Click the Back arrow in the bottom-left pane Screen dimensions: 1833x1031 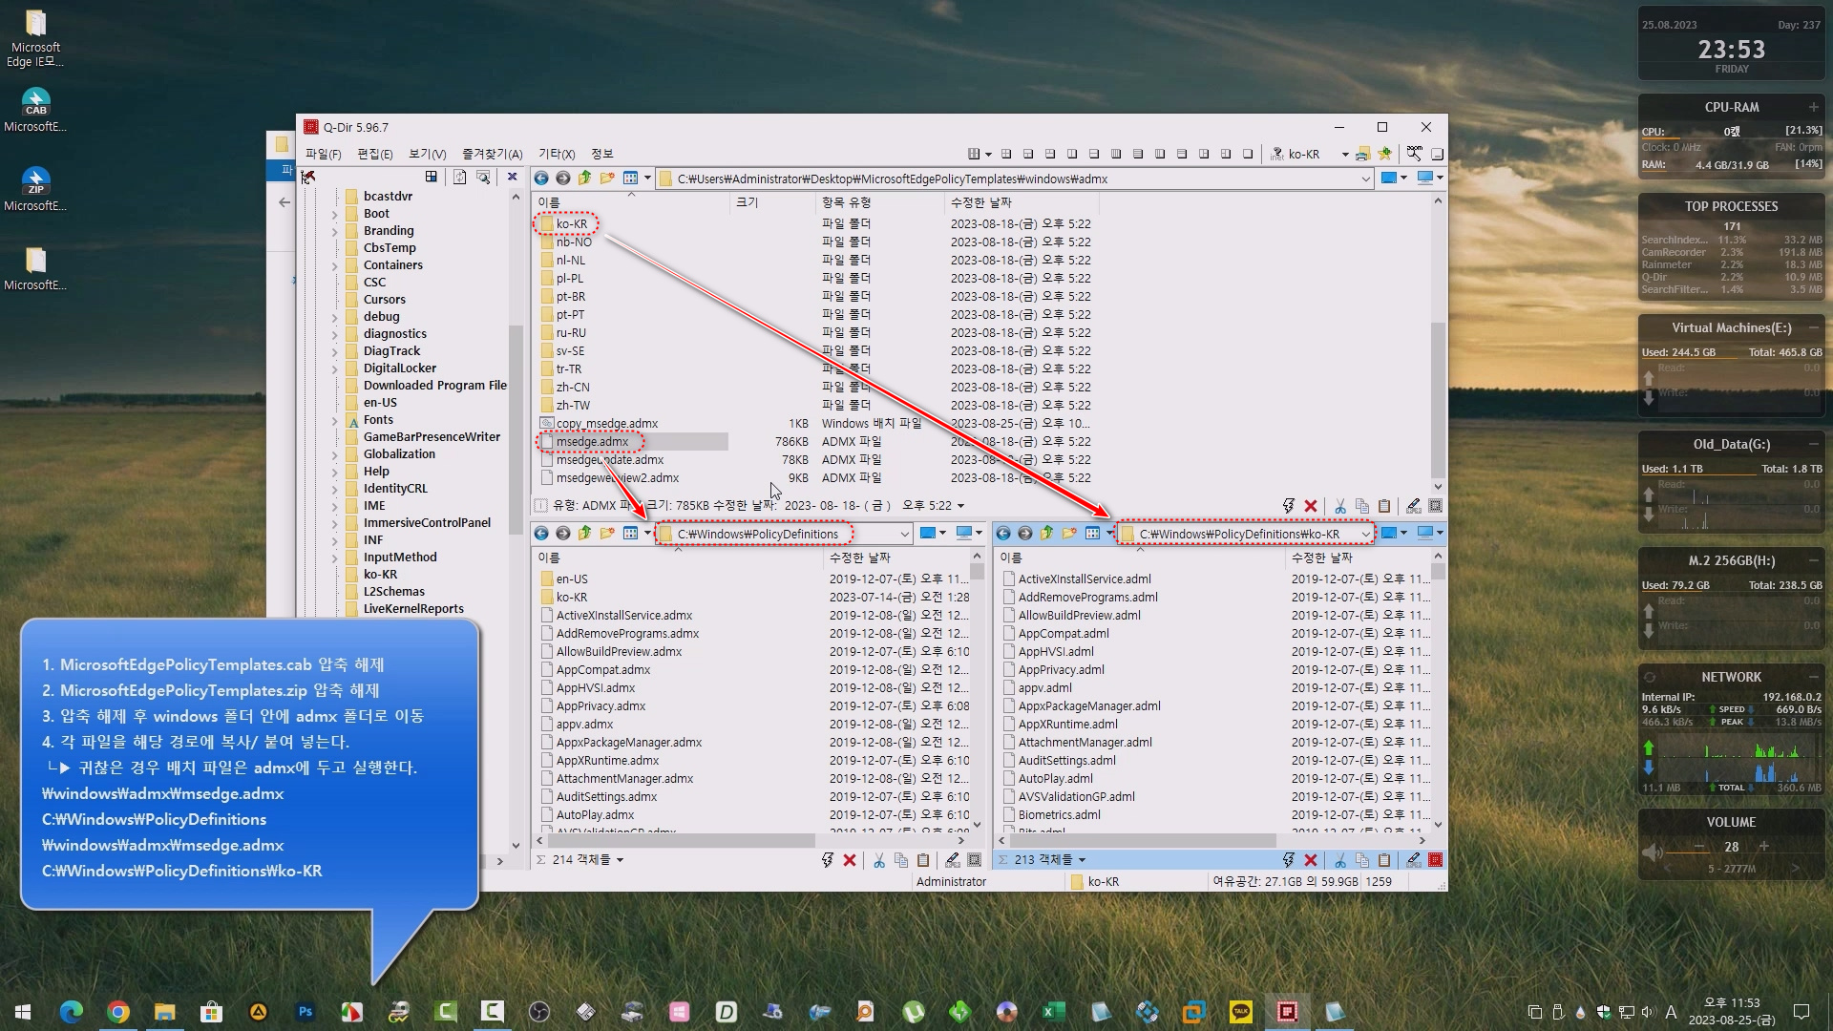coord(541,533)
